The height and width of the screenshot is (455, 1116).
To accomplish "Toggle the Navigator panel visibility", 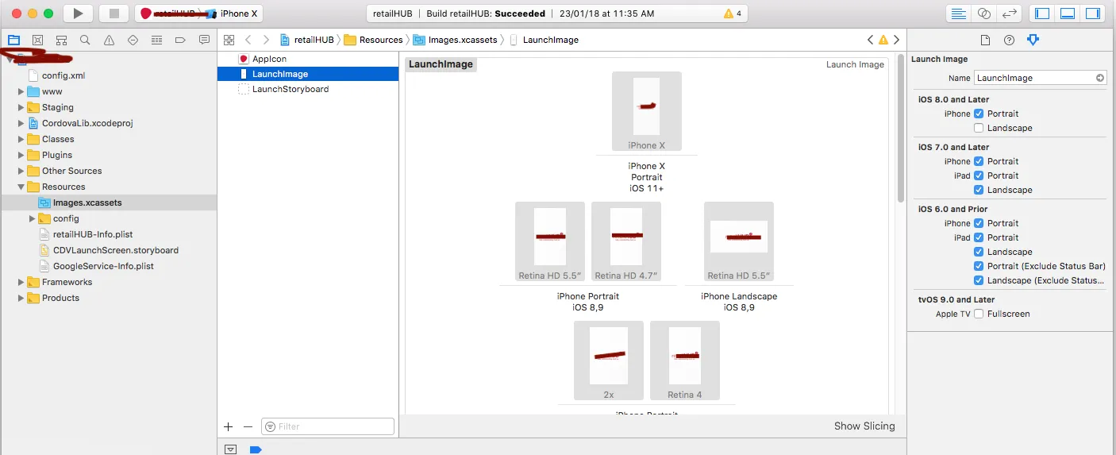I will [1042, 13].
